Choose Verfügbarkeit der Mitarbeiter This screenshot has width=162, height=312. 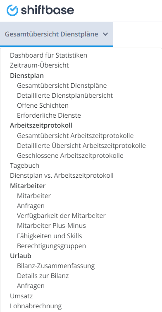61,216
